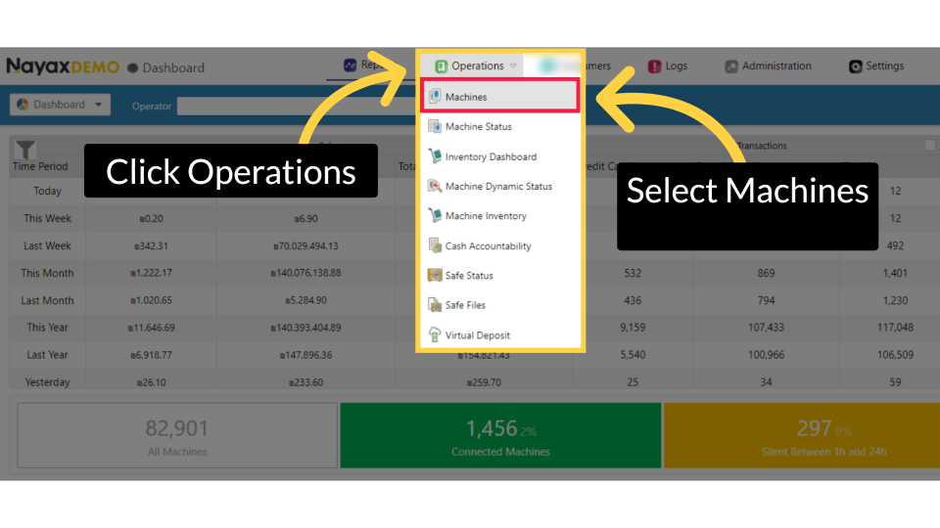Click the 9,159 This Year value
The image size is (940, 528).
[x=633, y=328]
